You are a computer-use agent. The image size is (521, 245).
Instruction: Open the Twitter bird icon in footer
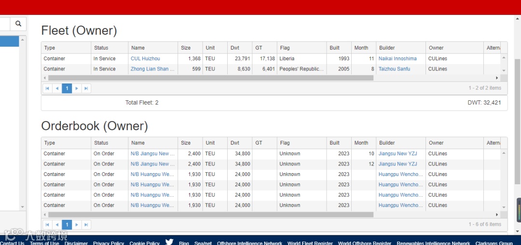click(169, 242)
